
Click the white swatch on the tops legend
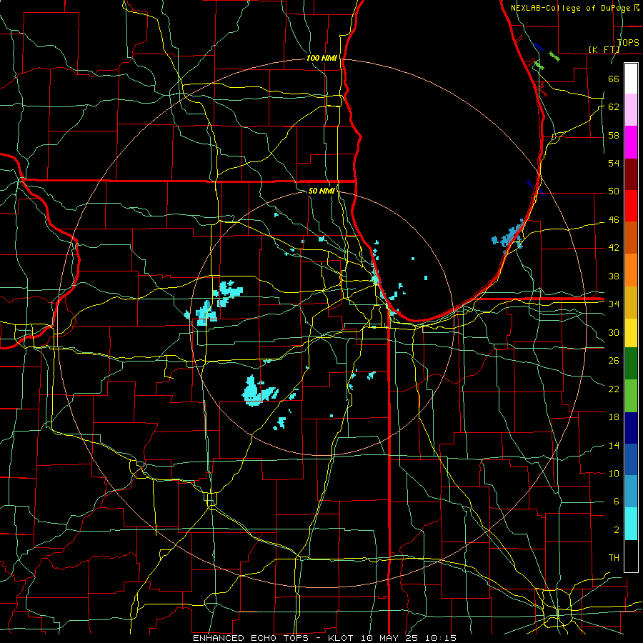[x=631, y=79]
